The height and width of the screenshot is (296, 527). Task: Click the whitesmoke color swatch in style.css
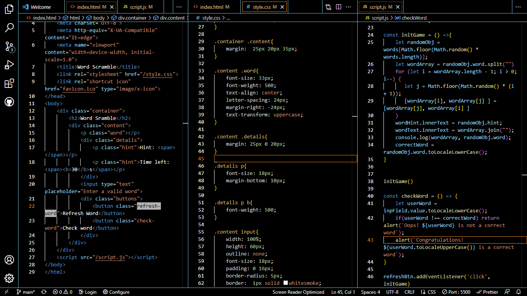coord(286,283)
